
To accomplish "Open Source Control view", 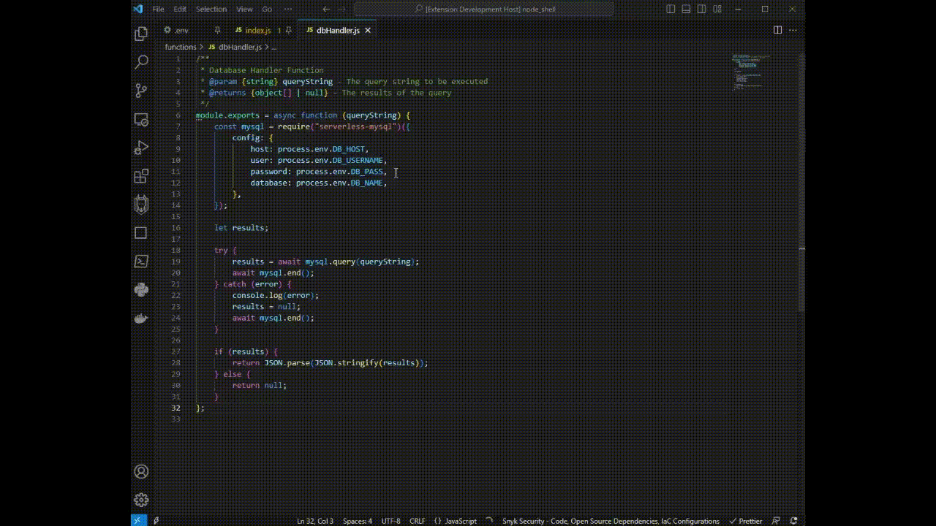I will pyautogui.click(x=141, y=91).
